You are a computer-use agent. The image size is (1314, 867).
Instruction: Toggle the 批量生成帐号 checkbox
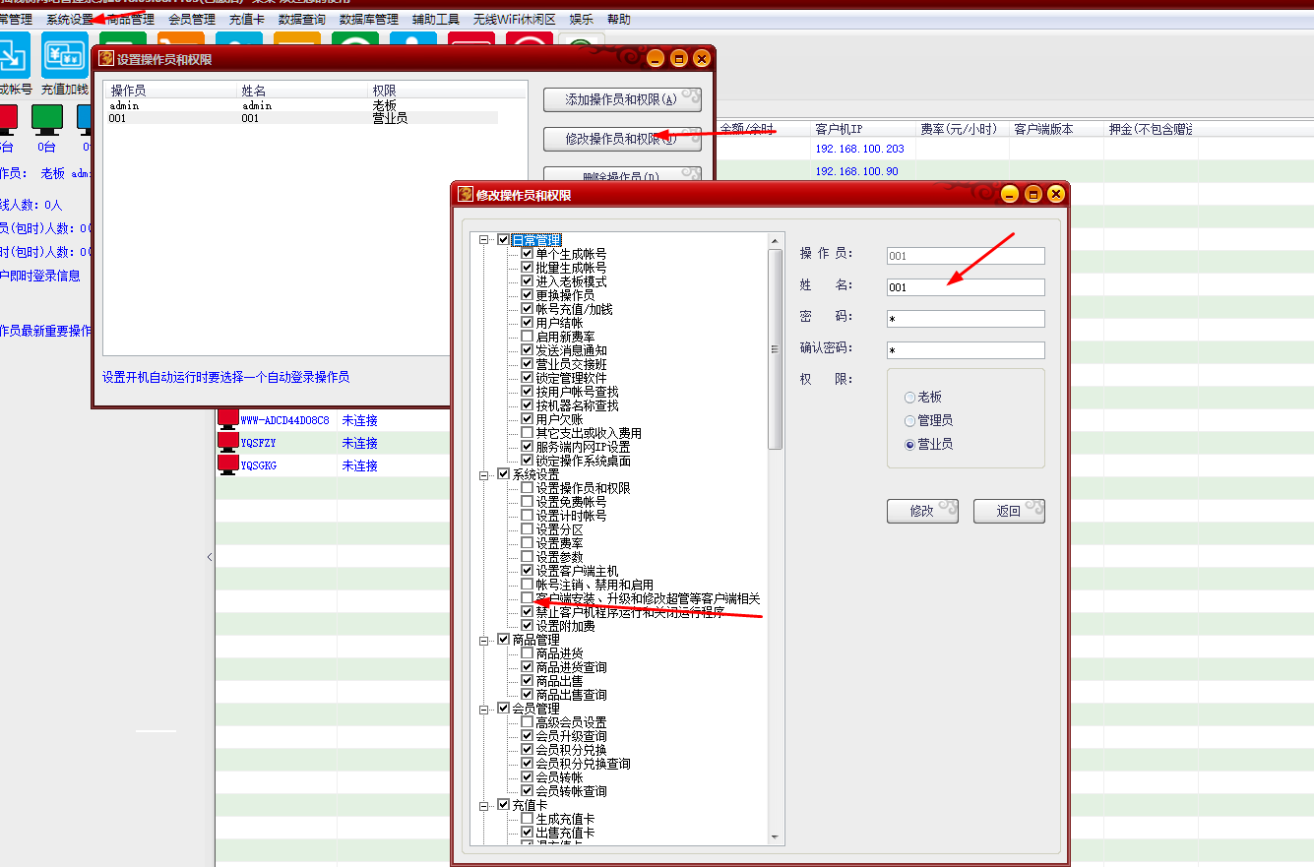pos(528,268)
